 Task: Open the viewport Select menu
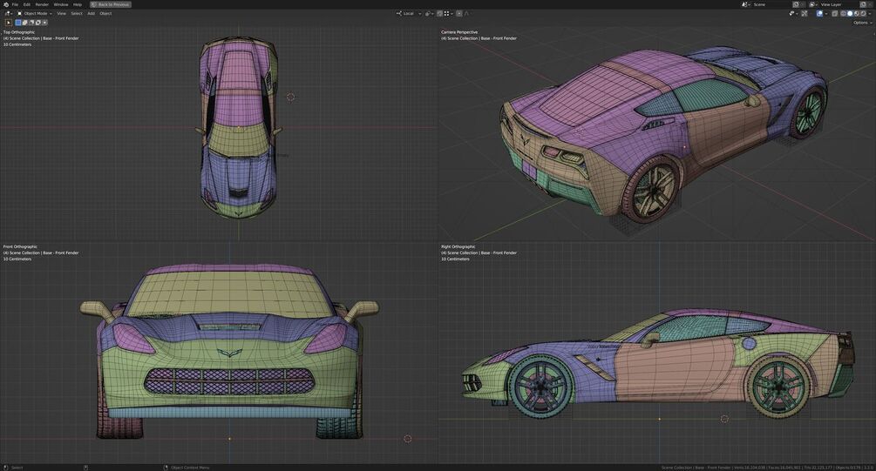pyautogui.click(x=77, y=13)
